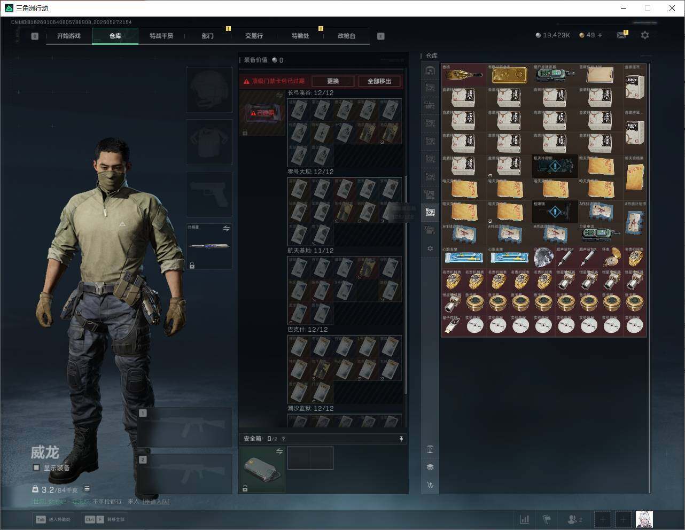Swap the expired keycard pack

click(279, 95)
